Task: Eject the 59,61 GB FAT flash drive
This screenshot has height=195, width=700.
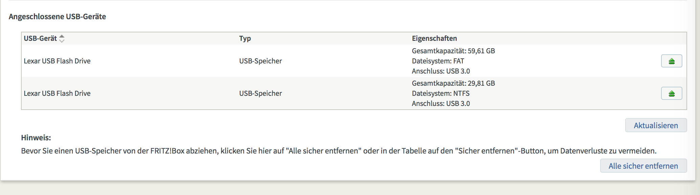Action: tap(672, 61)
